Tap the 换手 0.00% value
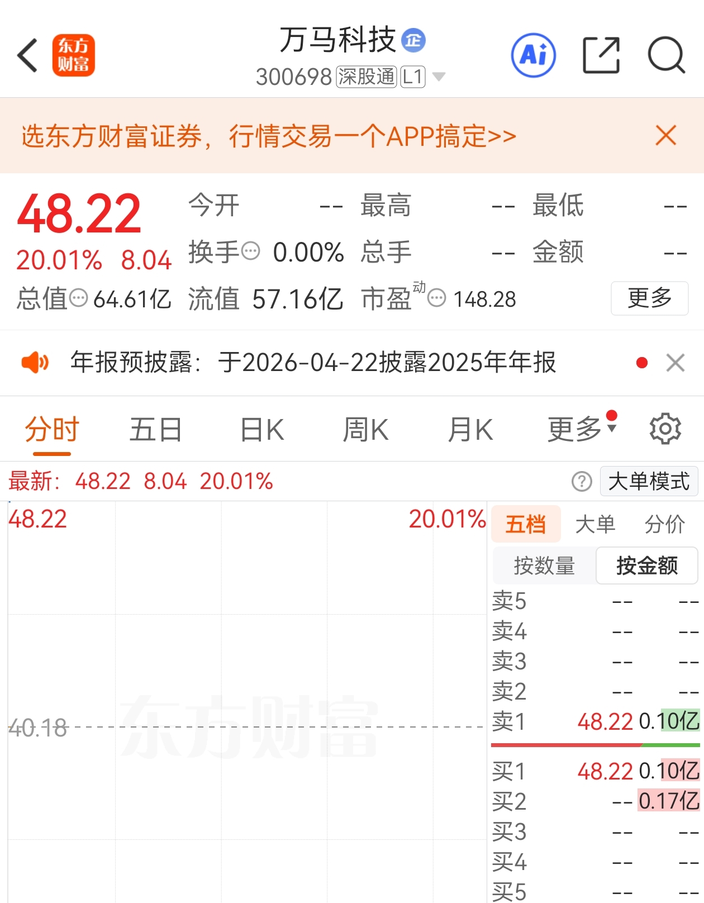This screenshot has width=704, height=903. tap(308, 252)
